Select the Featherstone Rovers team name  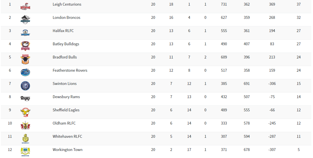coord(70,71)
